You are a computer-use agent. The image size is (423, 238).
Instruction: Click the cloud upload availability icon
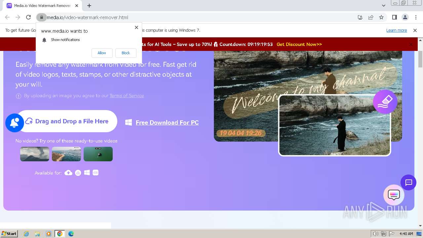[68, 173]
